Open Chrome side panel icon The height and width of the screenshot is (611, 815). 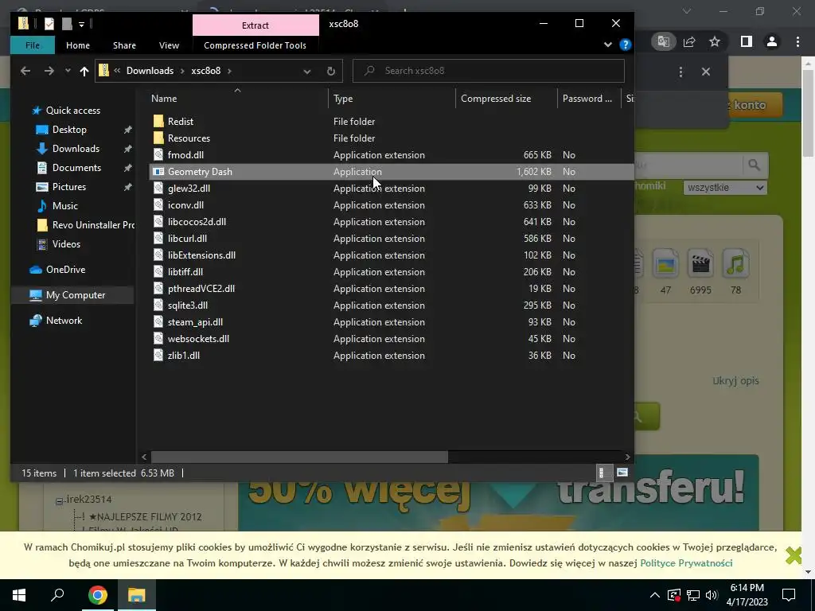[746, 41]
